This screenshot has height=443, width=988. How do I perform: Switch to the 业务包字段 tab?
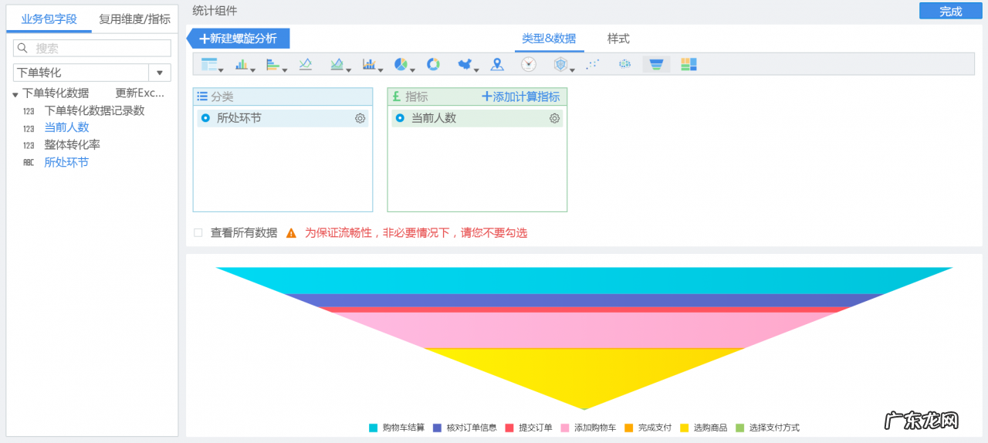49,19
